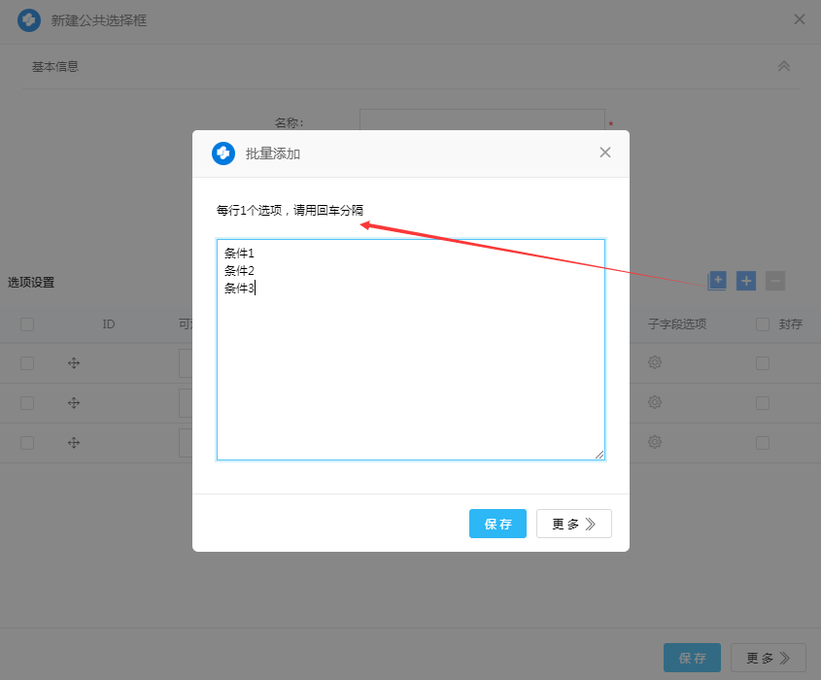Check the first row selection checkbox

click(x=27, y=363)
